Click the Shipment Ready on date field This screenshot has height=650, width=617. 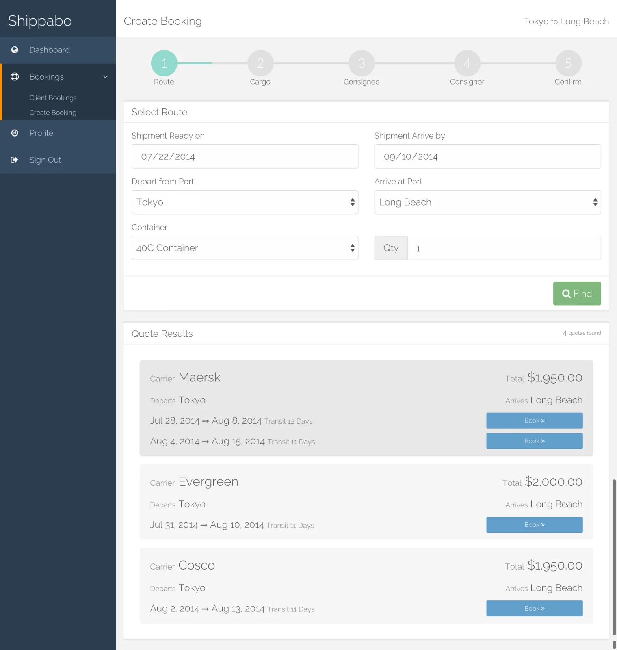coord(245,156)
